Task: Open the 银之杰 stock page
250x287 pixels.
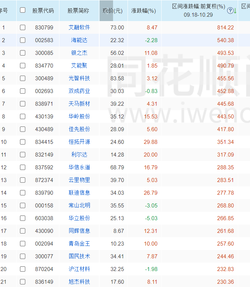Action: pos(79,53)
